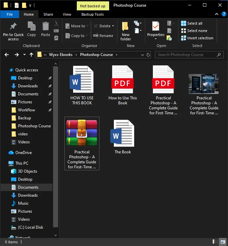This screenshot has height=246, width=228.
Task: Click the navigation pane scrollbar
Action: 55,147
